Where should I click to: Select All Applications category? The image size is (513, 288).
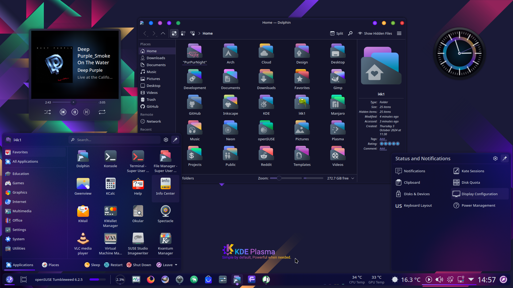click(x=35, y=161)
